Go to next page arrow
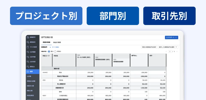Screen dimensions: 206x100 177,51
